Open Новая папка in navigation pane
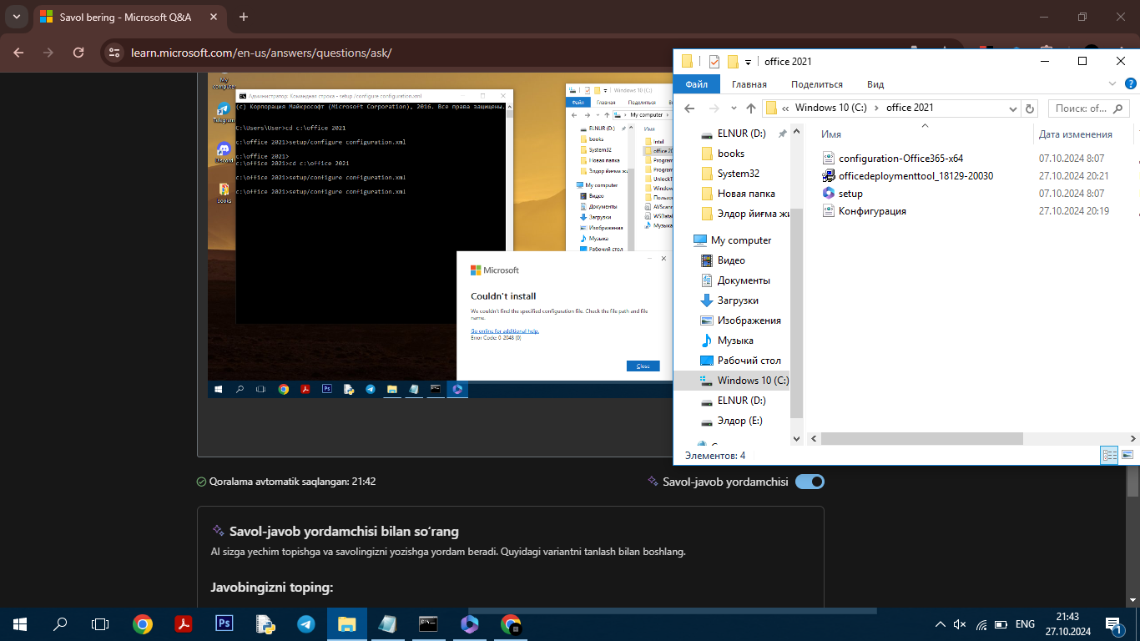The width and height of the screenshot is (1140, 641). tap(745, 194)
